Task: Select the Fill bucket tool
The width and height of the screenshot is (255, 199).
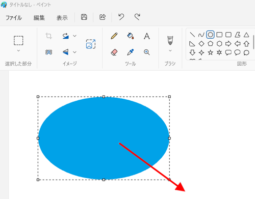Action: [x=131, y=36]
